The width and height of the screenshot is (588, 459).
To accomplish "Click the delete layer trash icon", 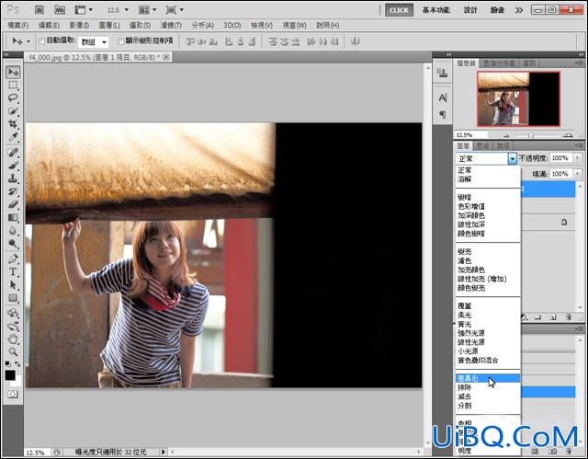I will click(569, 317).
